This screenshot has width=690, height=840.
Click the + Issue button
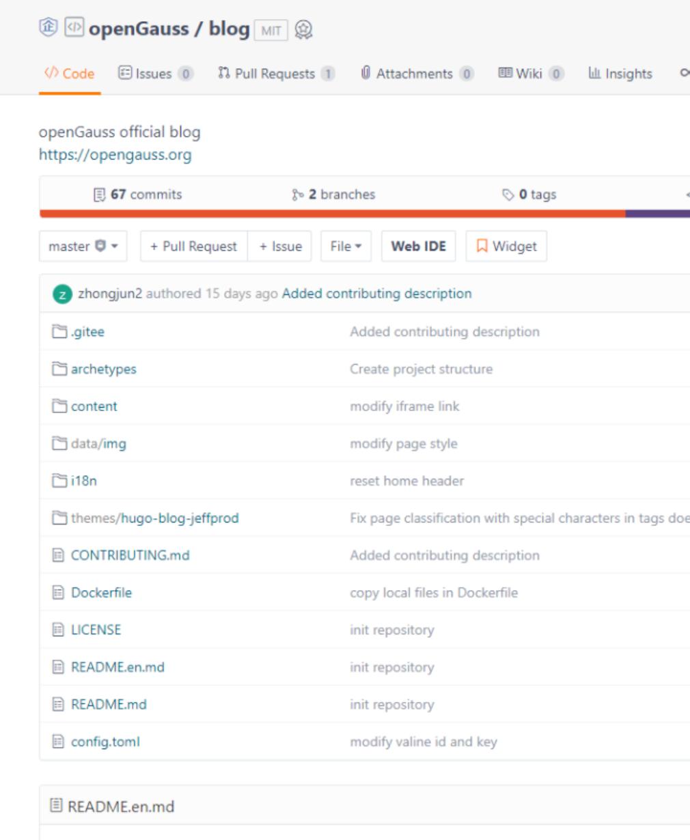tap(280, 246)
